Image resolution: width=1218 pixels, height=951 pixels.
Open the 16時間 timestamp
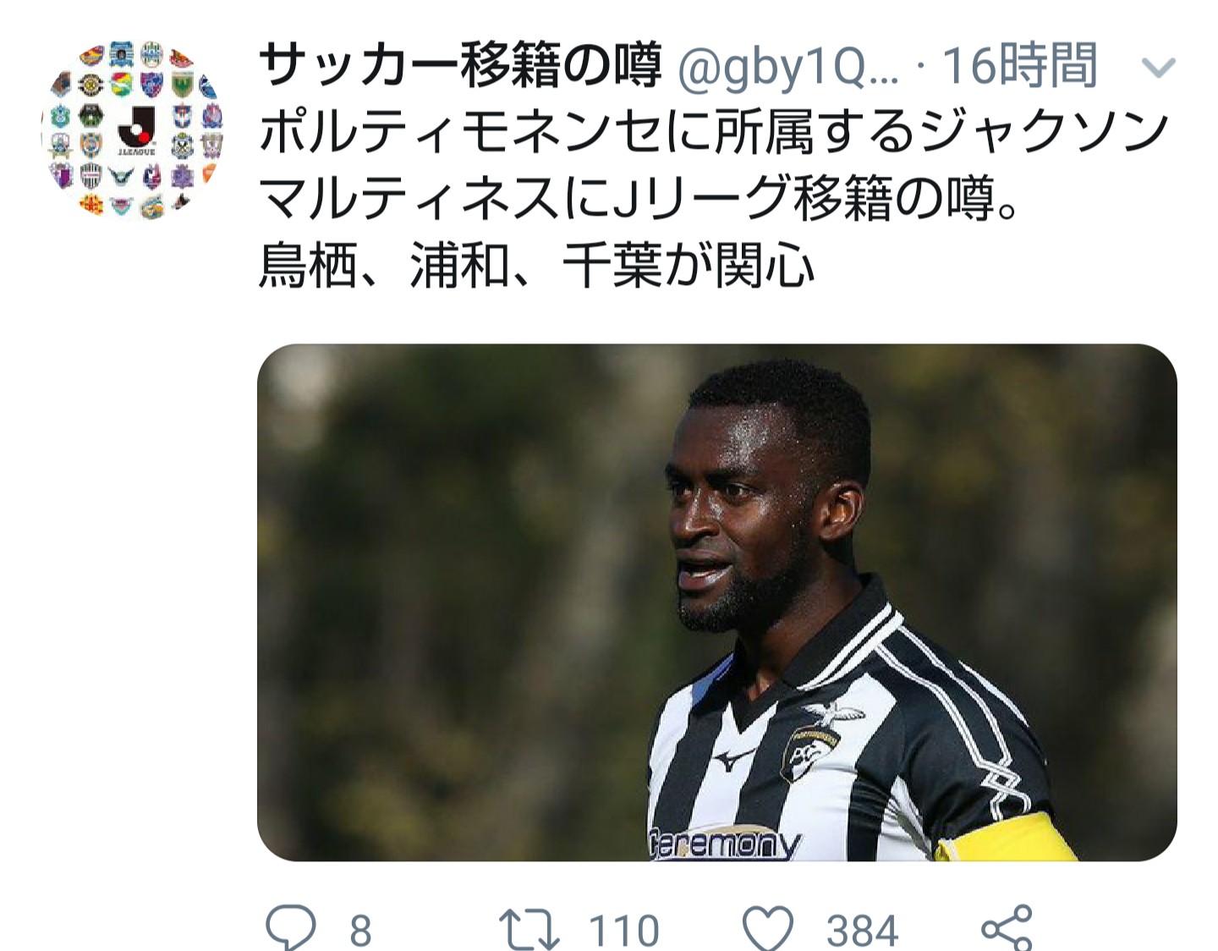[x=1019, y=66]
